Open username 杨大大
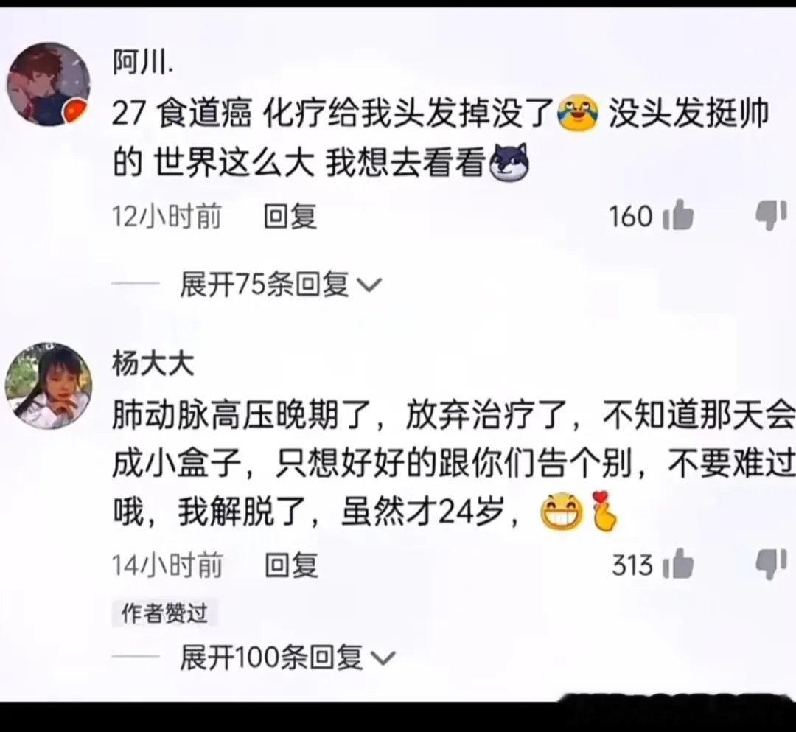The height and width of the screenshot is (732, 796). [153, 364]
